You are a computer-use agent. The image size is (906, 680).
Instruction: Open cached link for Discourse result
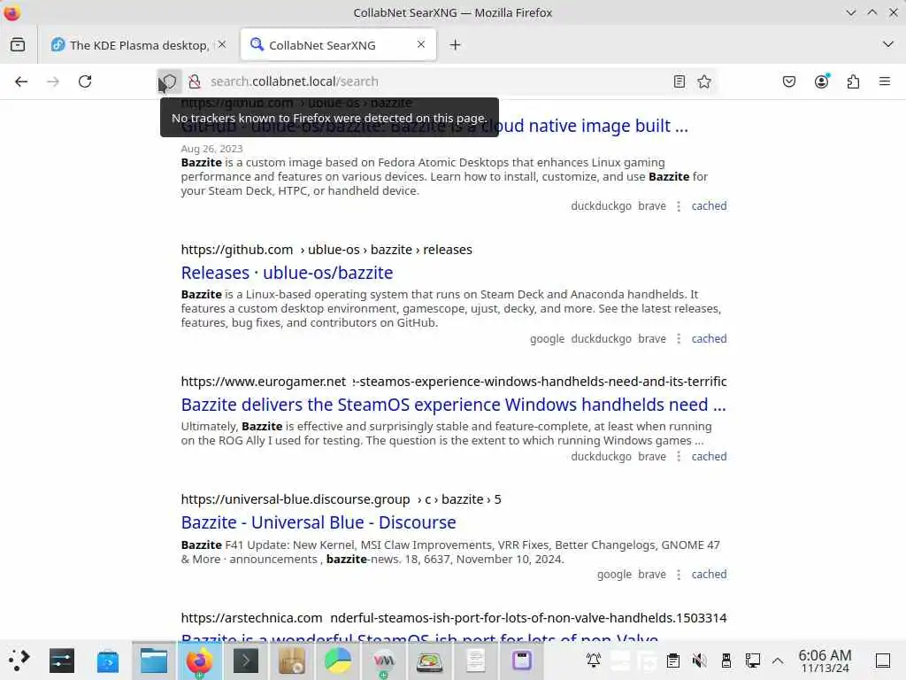[709, 575]
